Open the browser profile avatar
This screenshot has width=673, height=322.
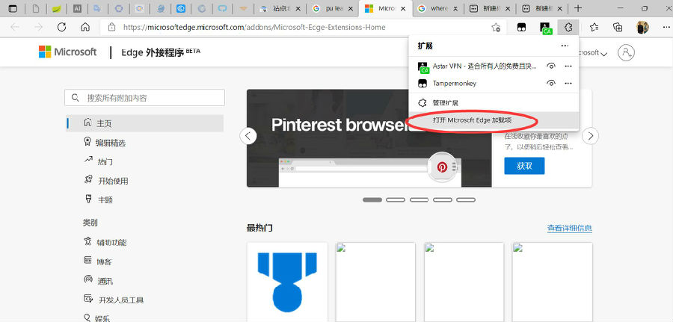click(x=642, y=28)
